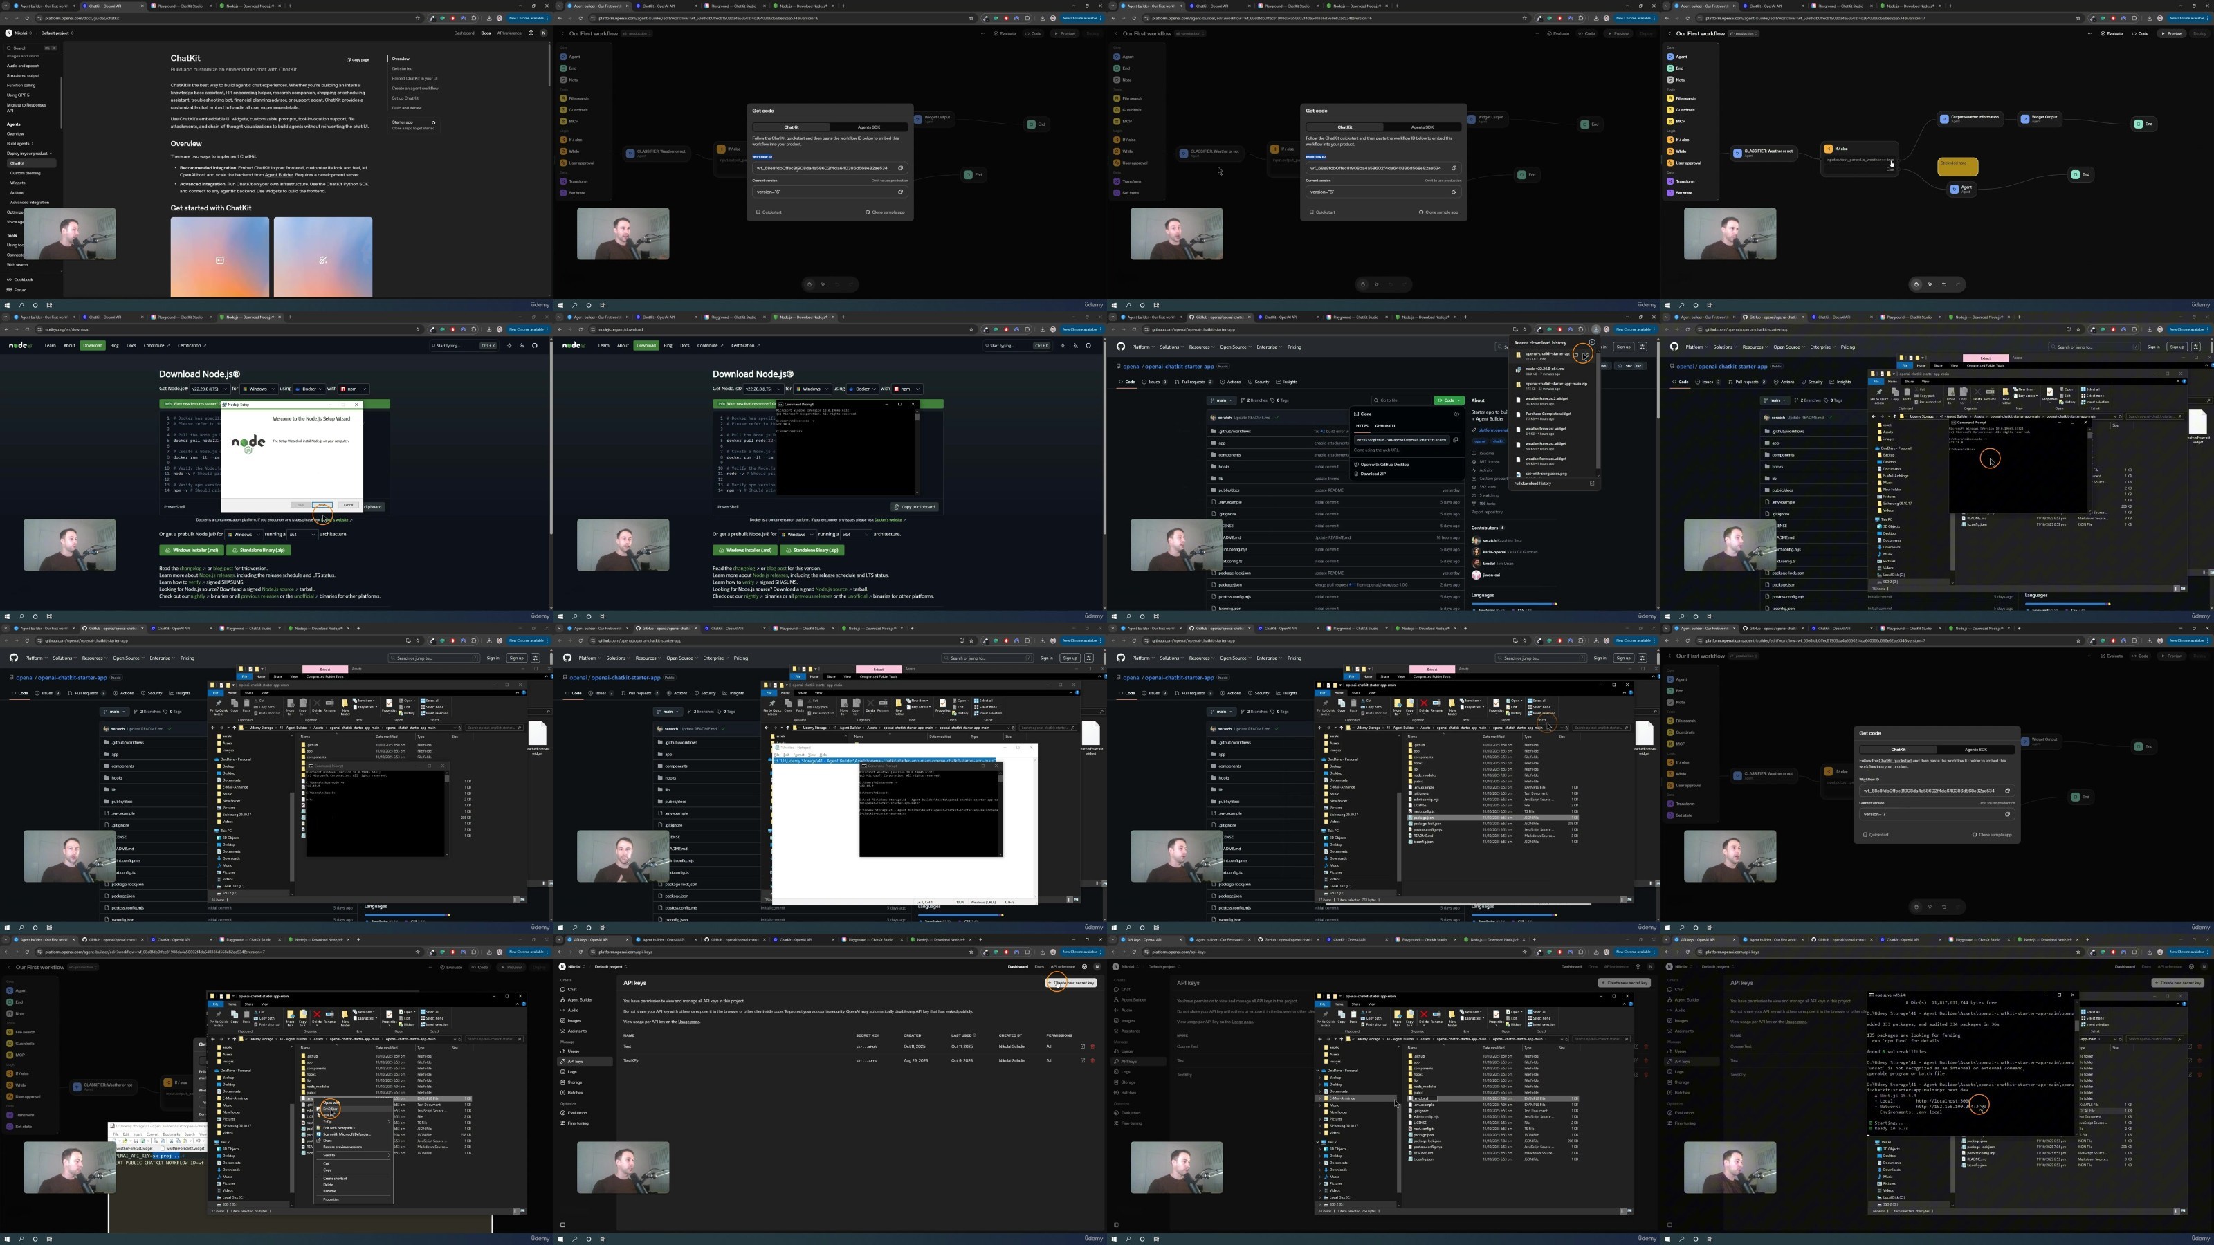Open Docker's website link beside Command Prompt window

pos(888,520)
